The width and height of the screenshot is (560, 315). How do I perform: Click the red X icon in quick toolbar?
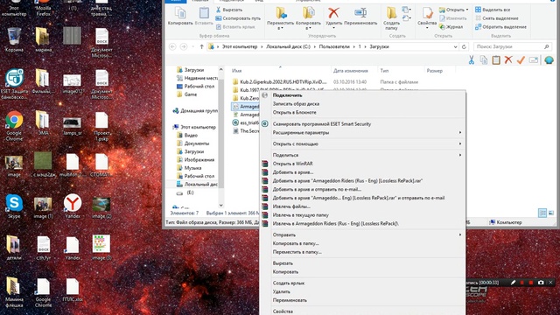coord(508,60)
